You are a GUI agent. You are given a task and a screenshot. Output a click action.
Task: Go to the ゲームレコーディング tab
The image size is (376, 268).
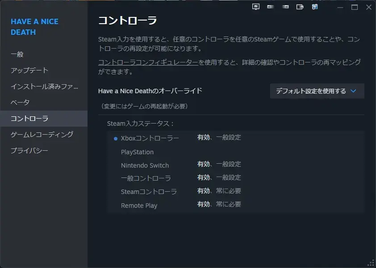pos(44,135)
